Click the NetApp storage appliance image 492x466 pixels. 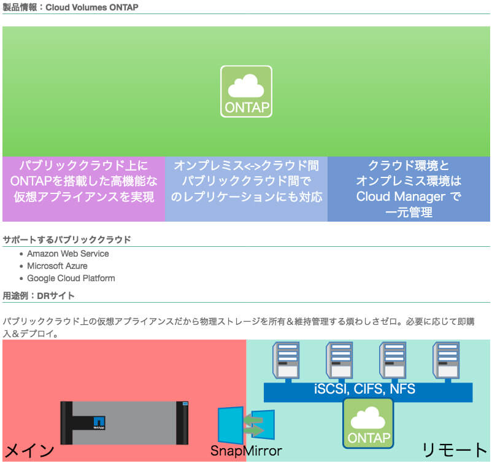[125, 422]
